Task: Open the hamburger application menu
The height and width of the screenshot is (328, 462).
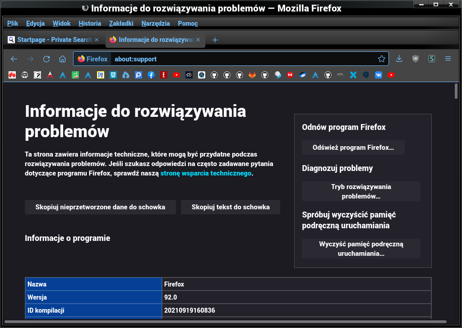Action: click(x=448, y=59)
